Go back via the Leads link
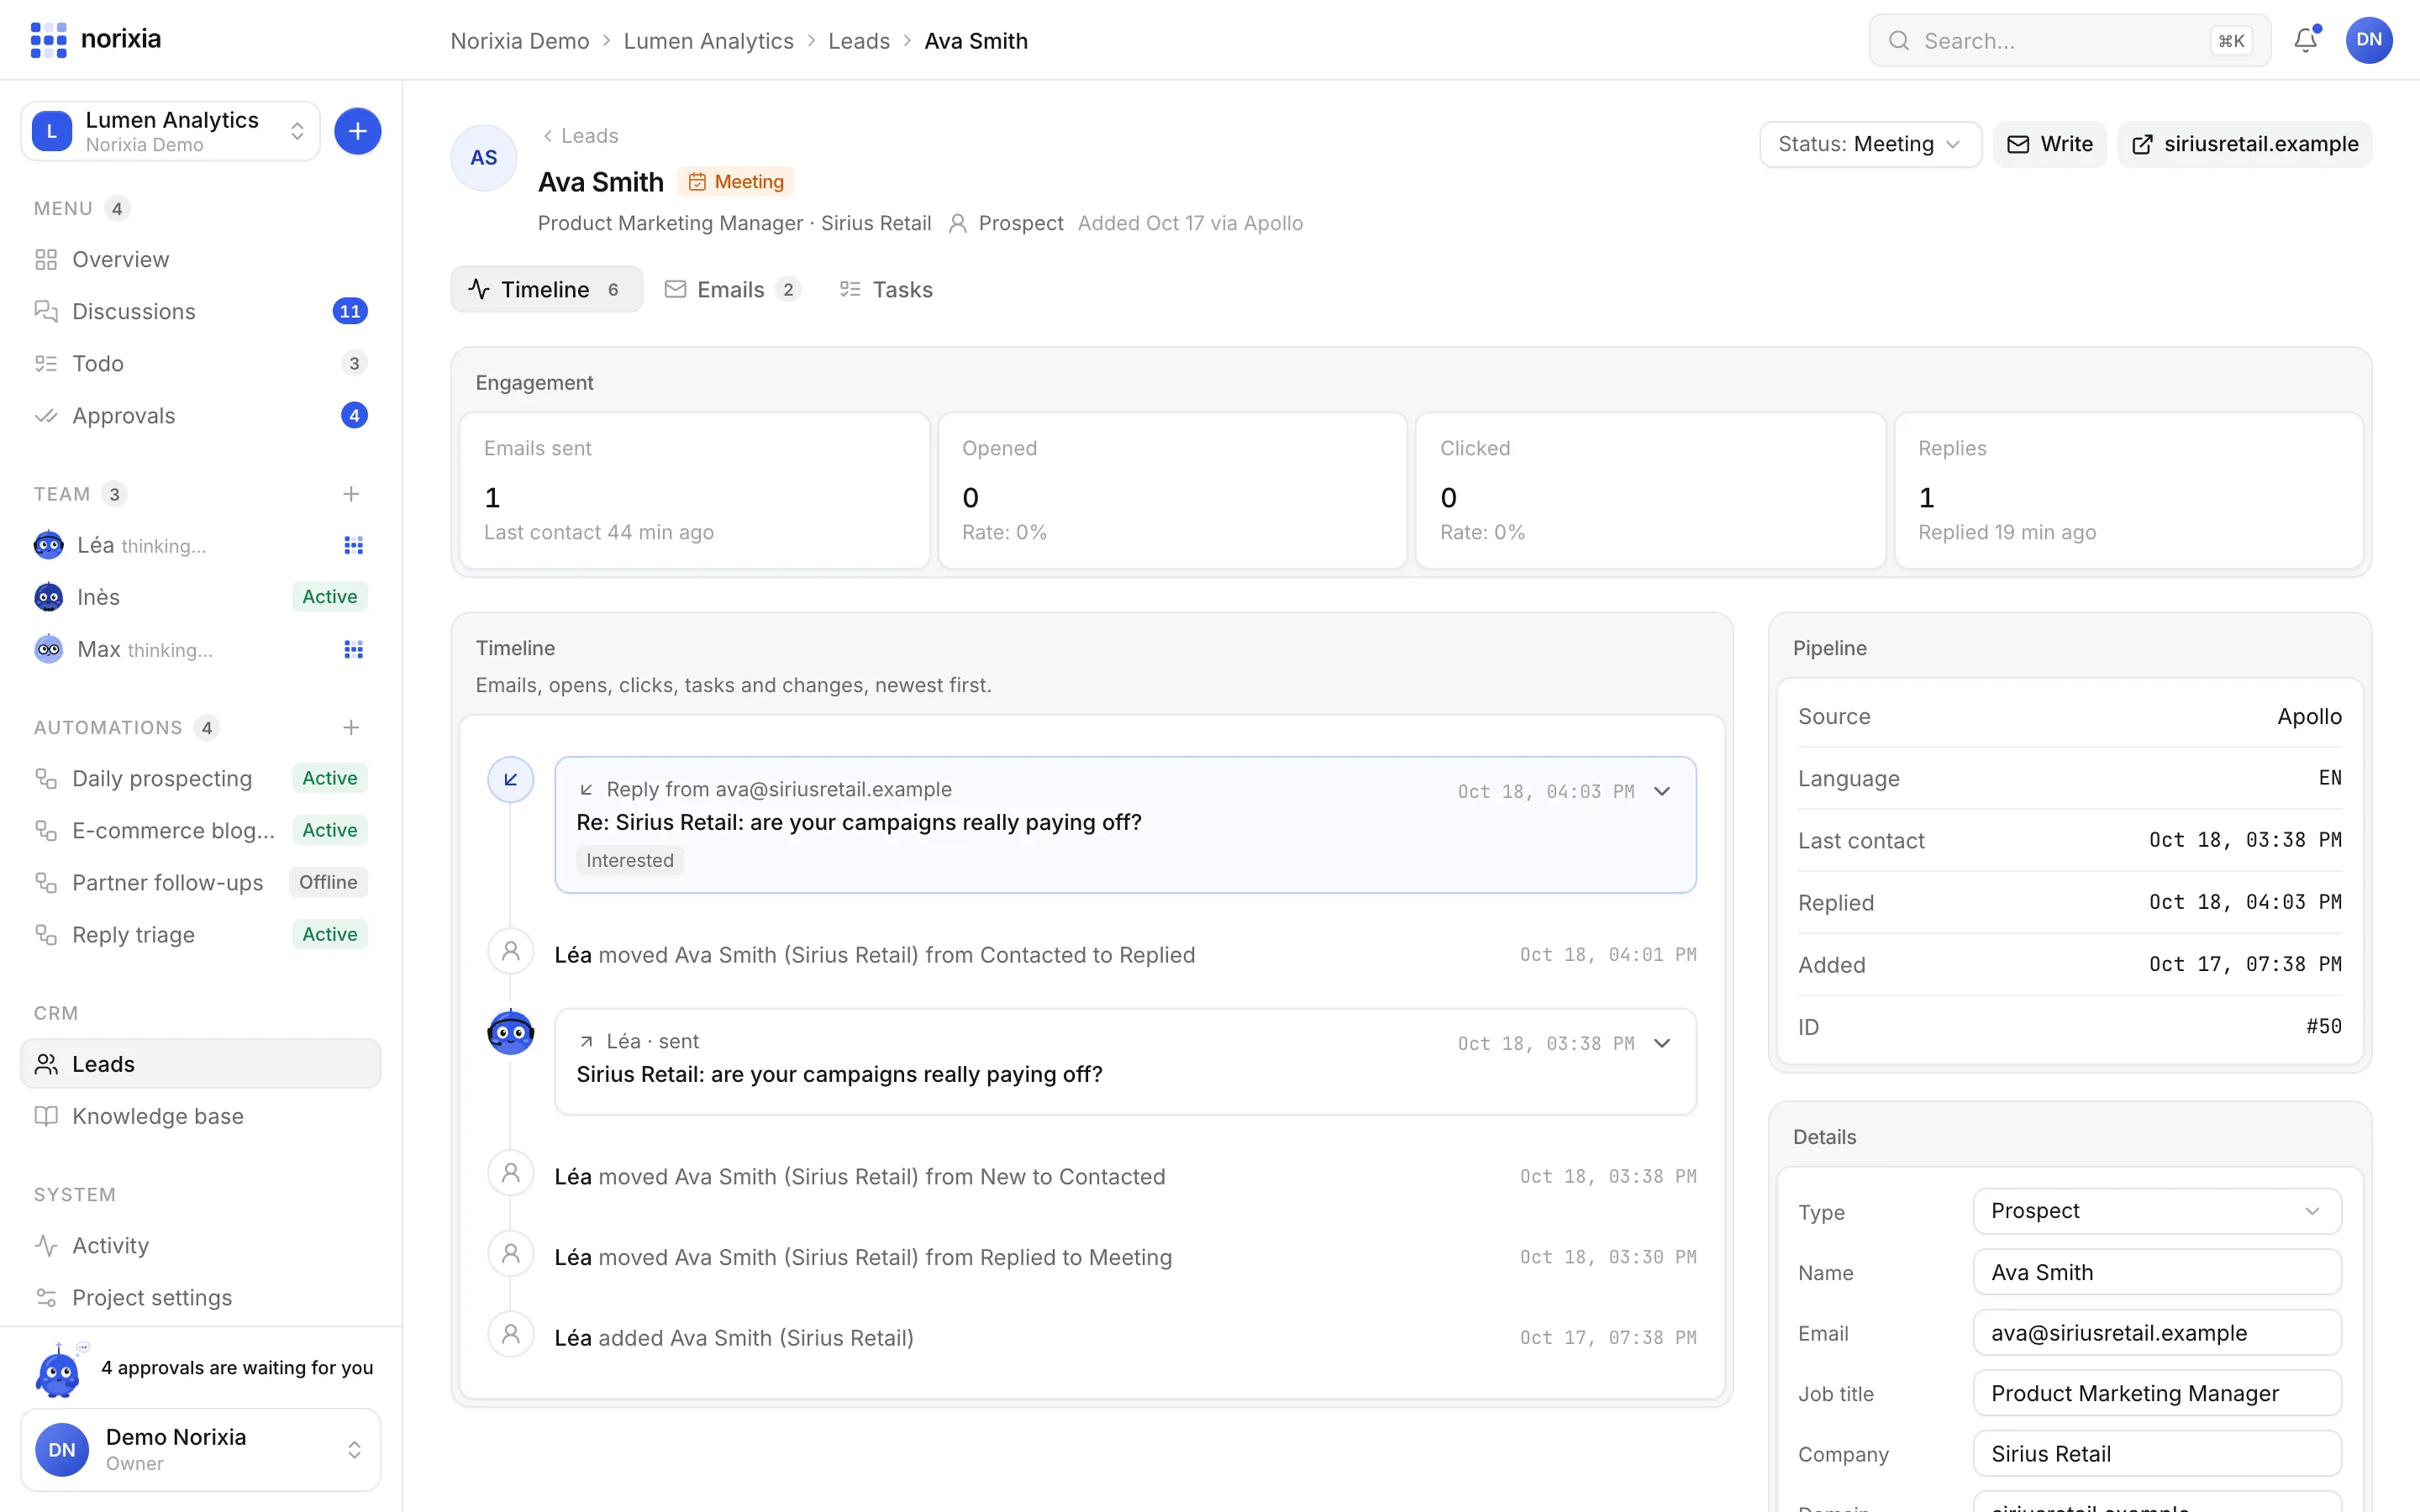The width and height of the screenshot is (2420, 1512). (580, 135)
